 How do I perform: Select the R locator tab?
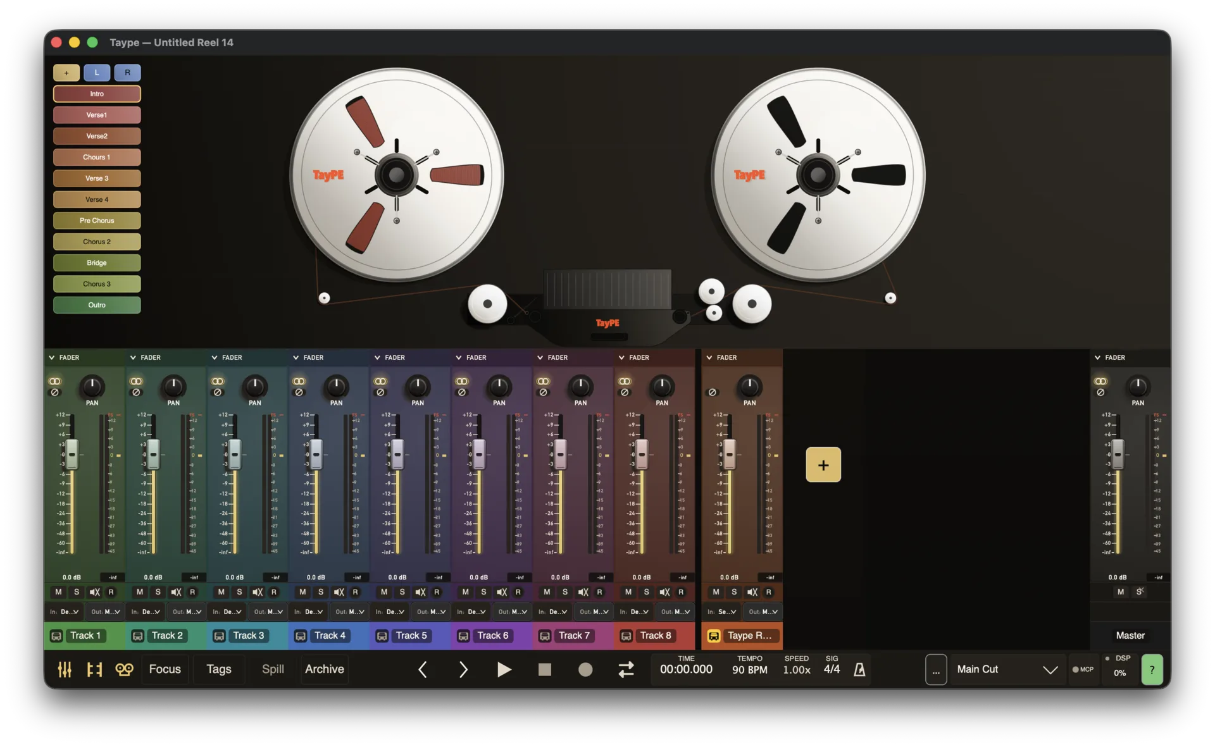tap(127, 73)
